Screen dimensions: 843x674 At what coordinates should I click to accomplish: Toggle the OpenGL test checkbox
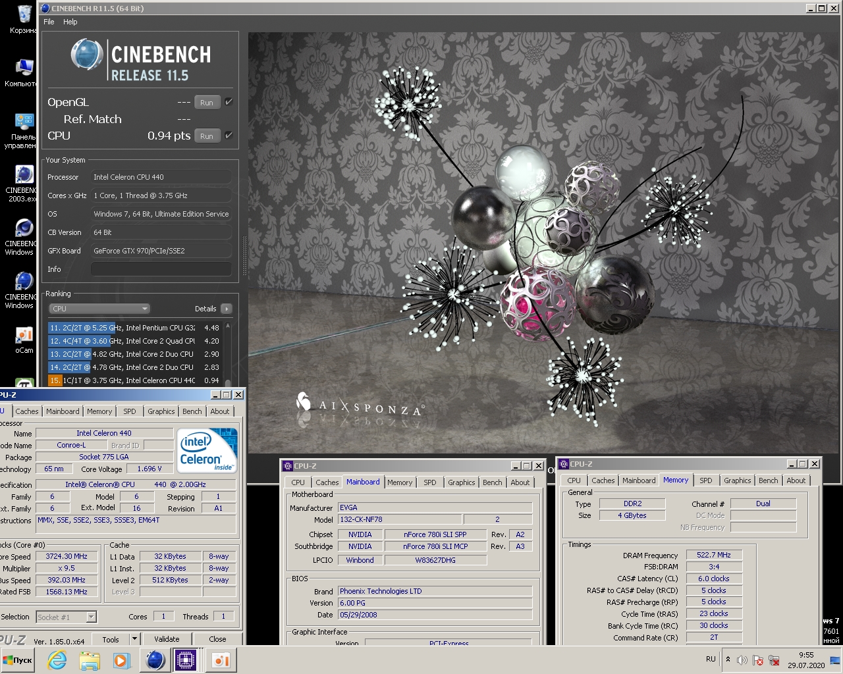(229, 102)
